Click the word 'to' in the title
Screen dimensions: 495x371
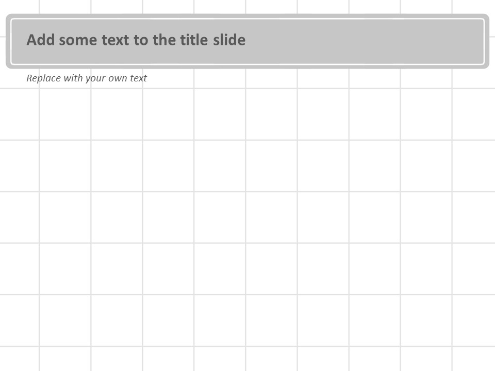pos(141,40)
